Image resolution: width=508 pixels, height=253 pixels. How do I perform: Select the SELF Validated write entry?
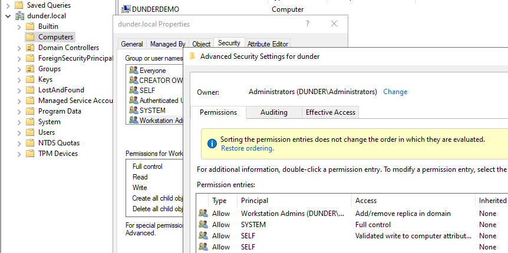352,236
